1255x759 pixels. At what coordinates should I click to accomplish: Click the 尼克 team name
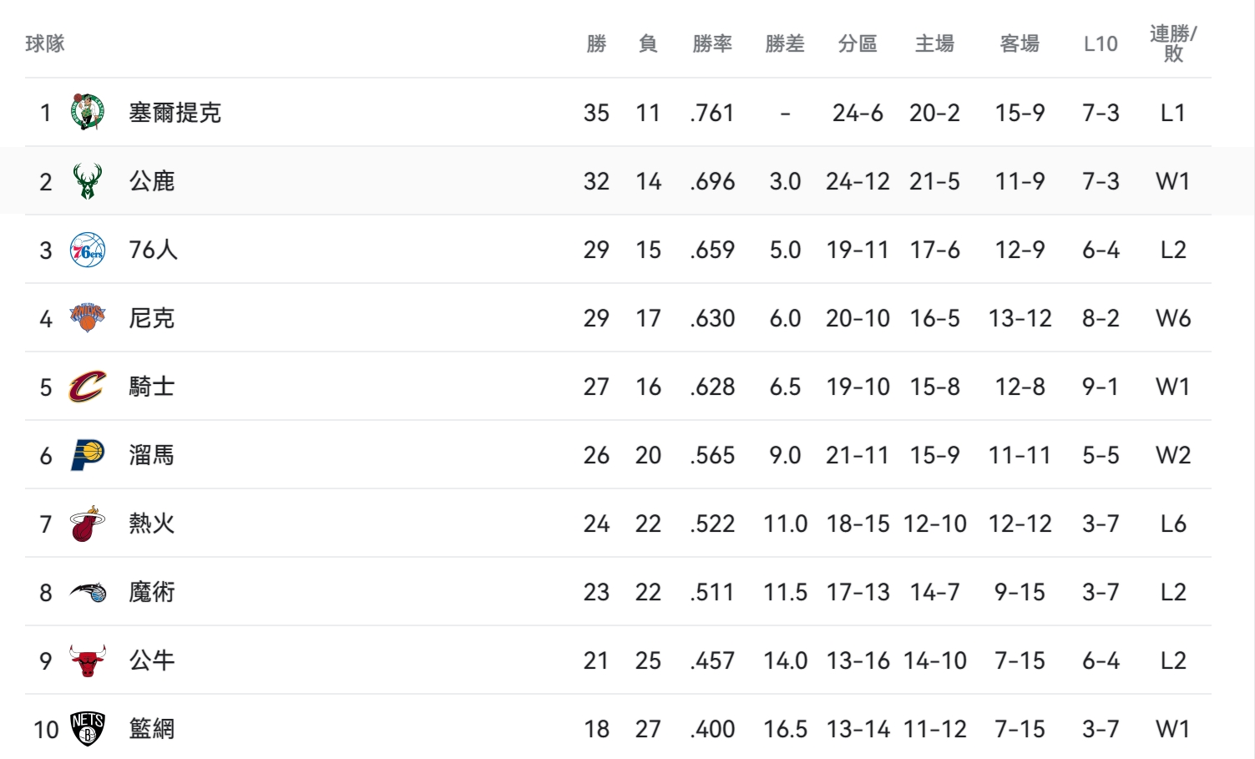pos(152,318)
